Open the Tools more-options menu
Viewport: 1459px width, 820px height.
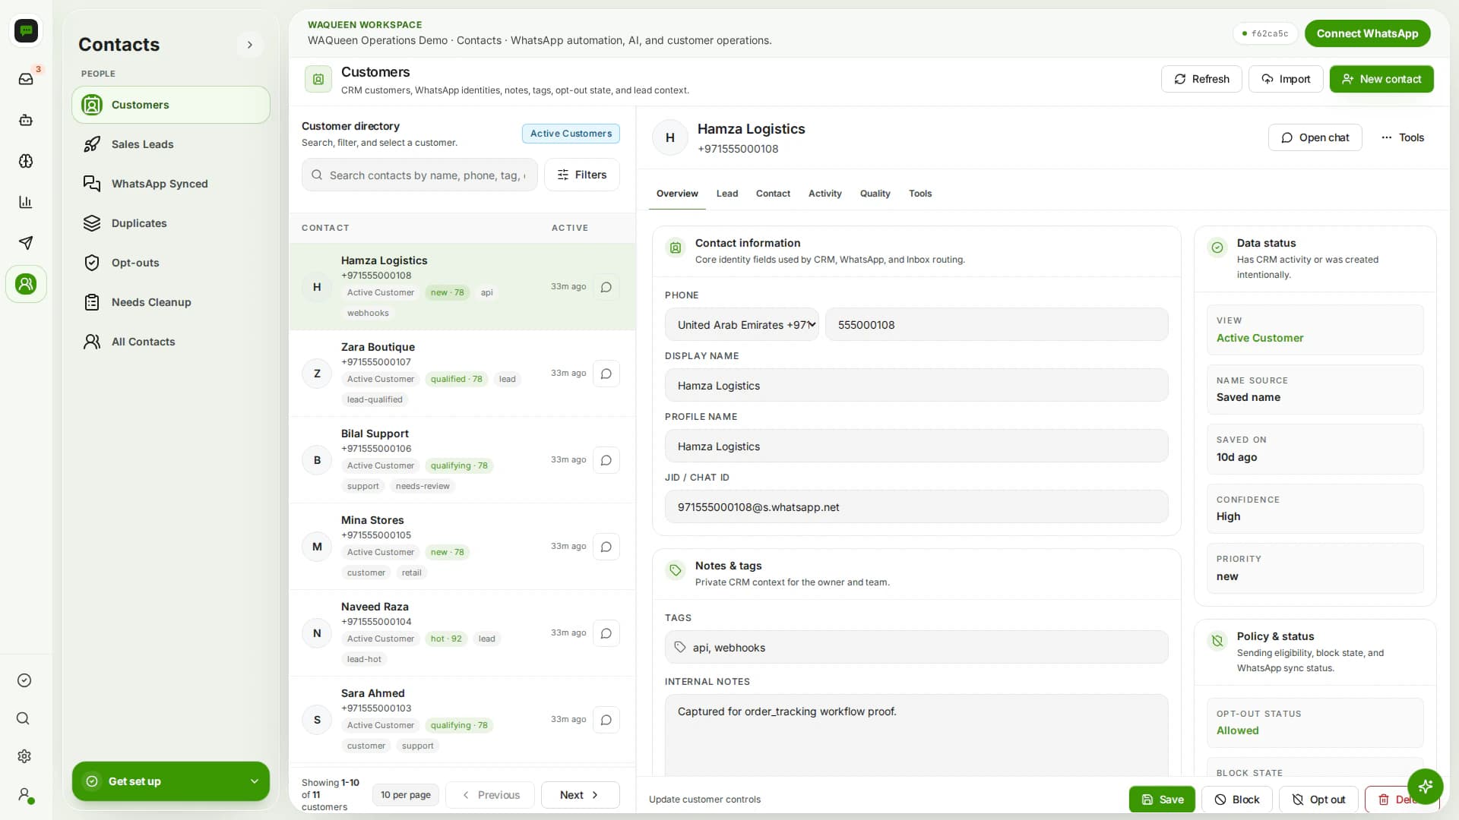(x=1403, y=137)
